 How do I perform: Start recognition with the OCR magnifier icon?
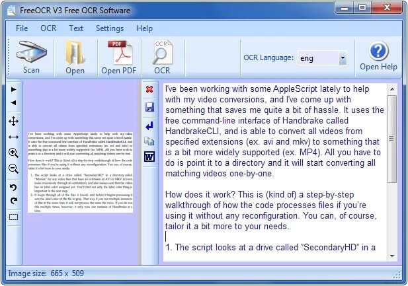tap(163, 52)
